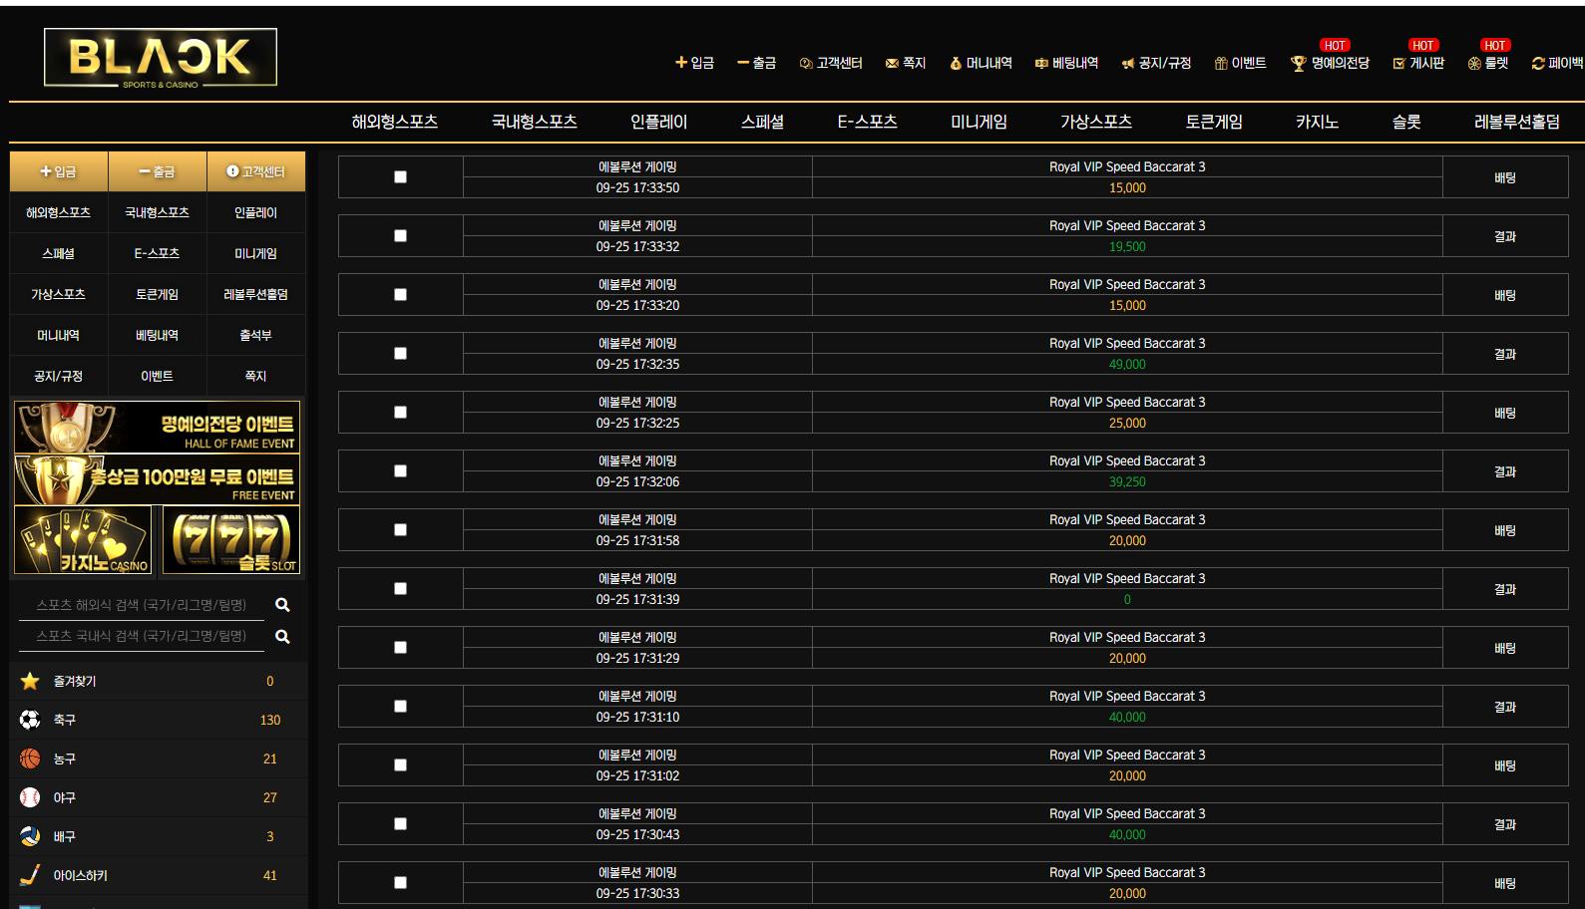1585x909 pixels.
Task: Click search magnifier for overseas sports search
Action: [282, 605]
